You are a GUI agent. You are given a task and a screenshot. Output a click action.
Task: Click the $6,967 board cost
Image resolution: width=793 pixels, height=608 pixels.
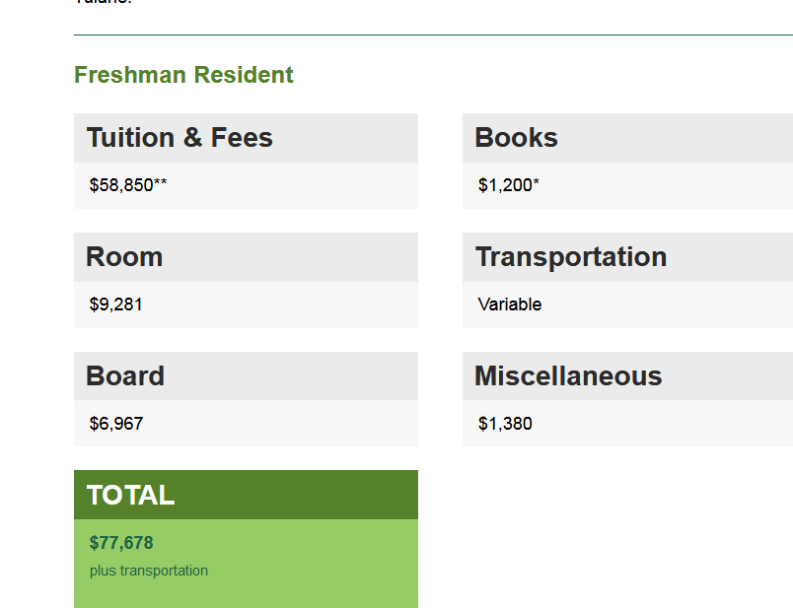115,424
